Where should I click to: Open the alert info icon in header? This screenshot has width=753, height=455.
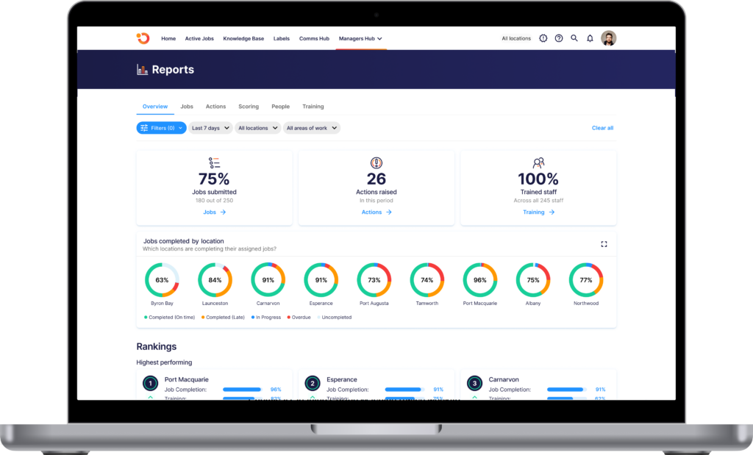point(543,38)
